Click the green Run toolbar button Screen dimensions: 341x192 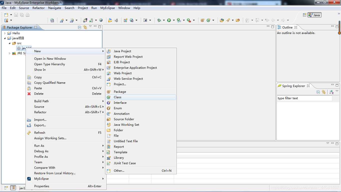tap(169, 20)
